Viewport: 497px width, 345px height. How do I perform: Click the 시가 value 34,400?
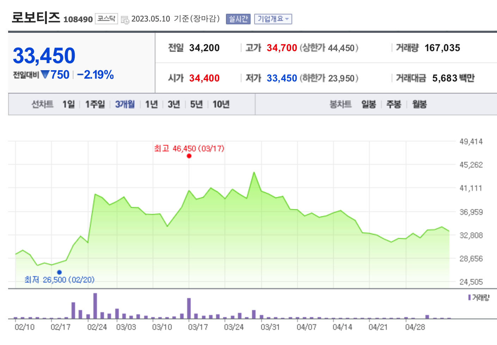[204, 78]
